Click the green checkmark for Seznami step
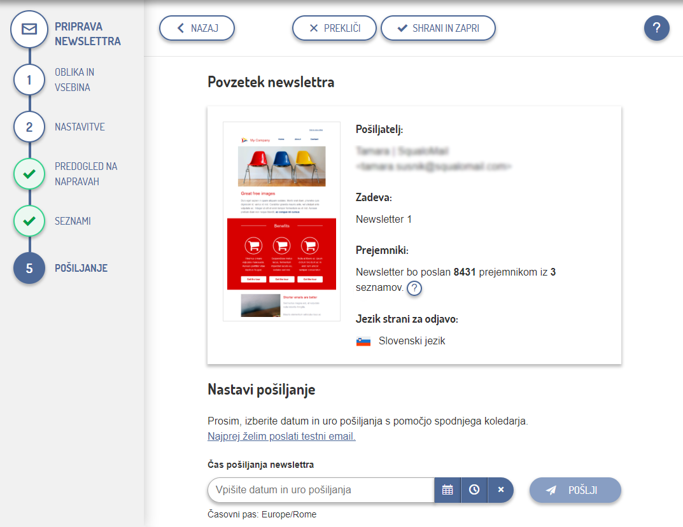683x527 pixels. (29, 221)
